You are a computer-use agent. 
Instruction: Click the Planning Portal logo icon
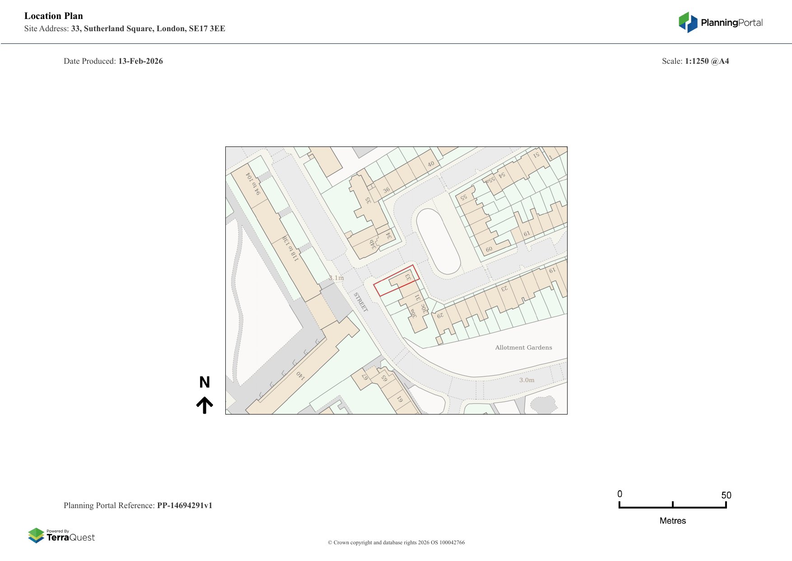[x=688, y=22]
